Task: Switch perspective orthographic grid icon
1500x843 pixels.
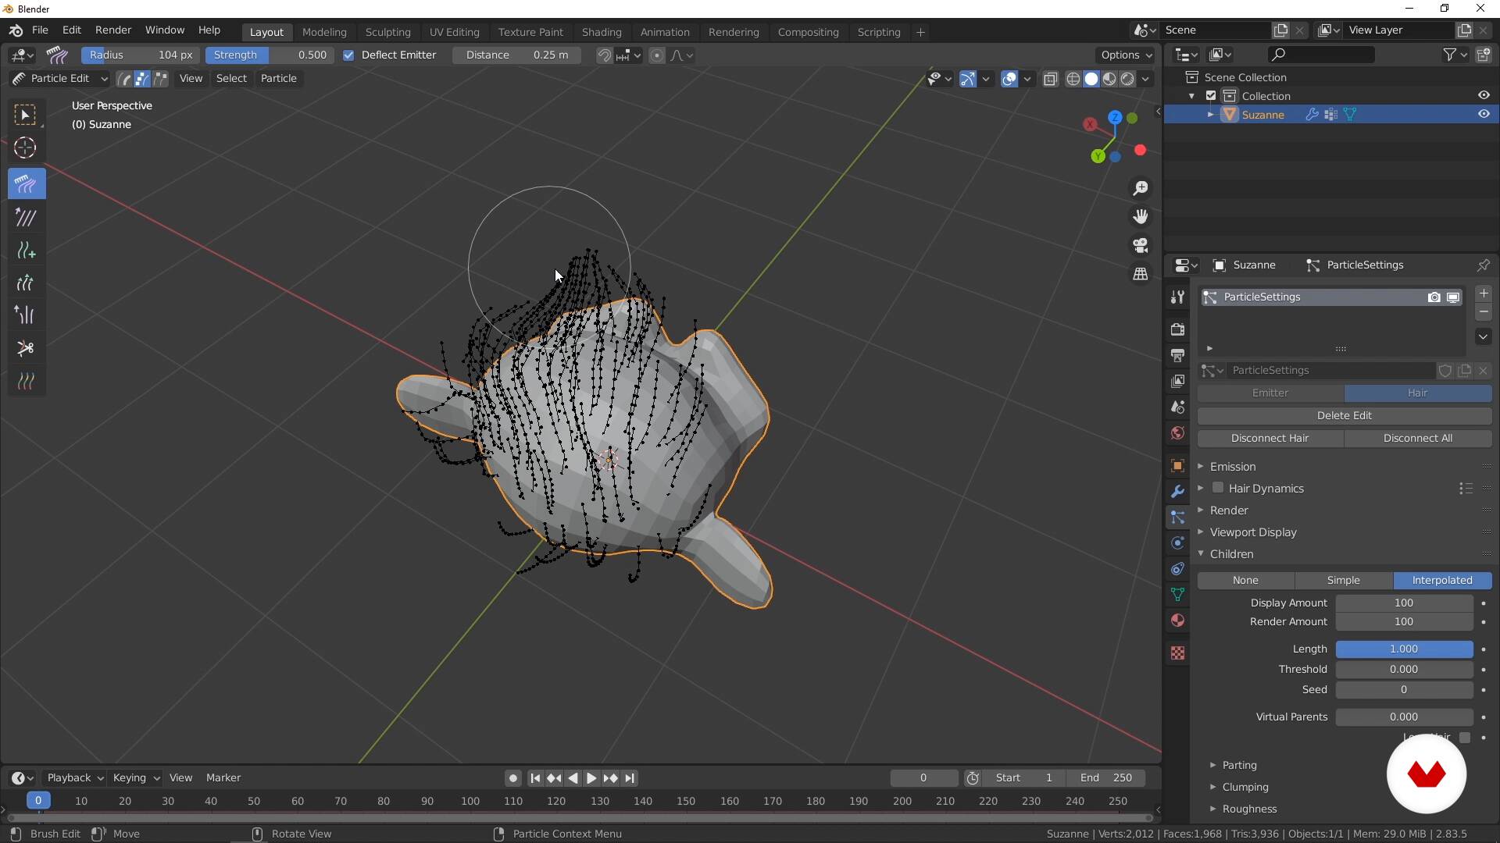Action: (1141, 274)
